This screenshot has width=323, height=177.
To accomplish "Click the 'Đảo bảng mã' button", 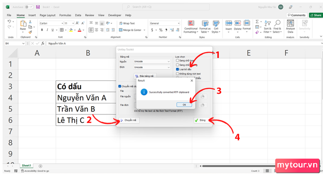I will (145, 76).
